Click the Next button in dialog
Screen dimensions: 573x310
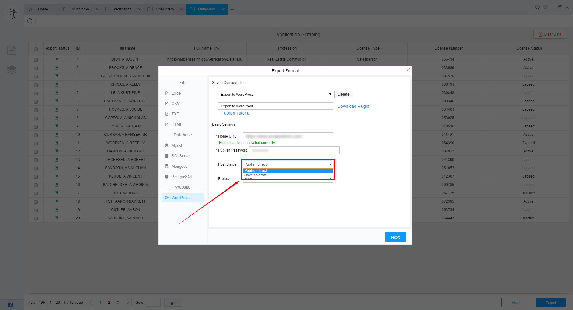click(x=395, y=237)
